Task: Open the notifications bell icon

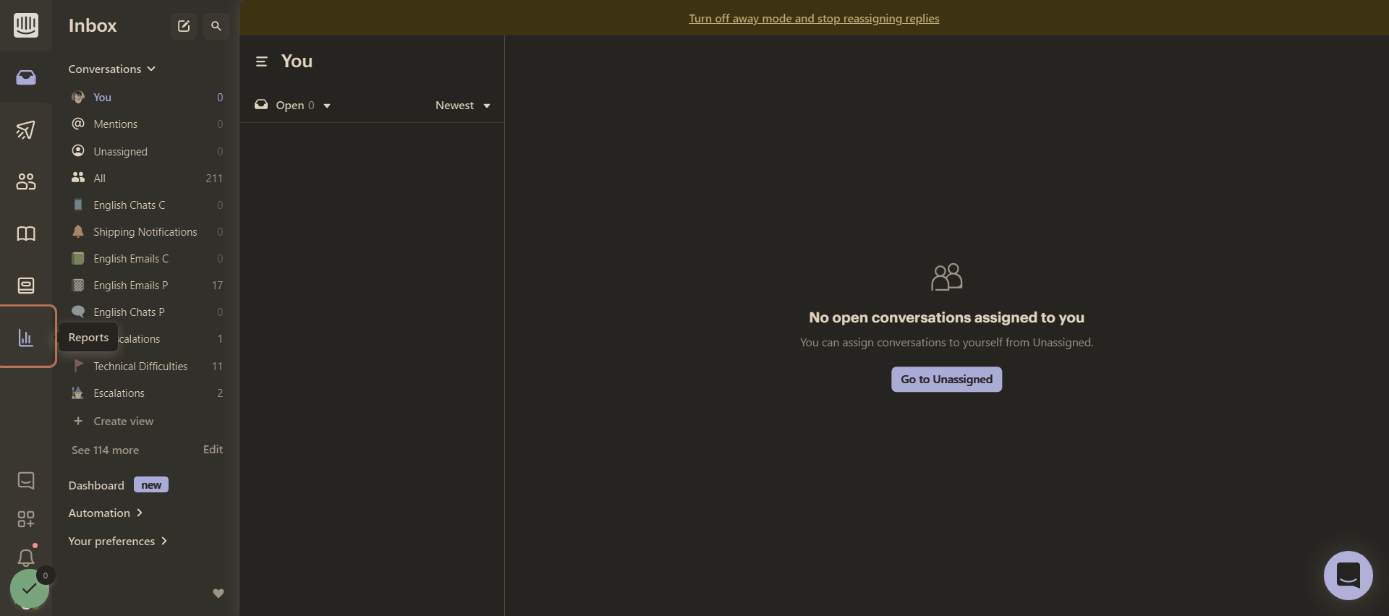Action: [26, 557]
